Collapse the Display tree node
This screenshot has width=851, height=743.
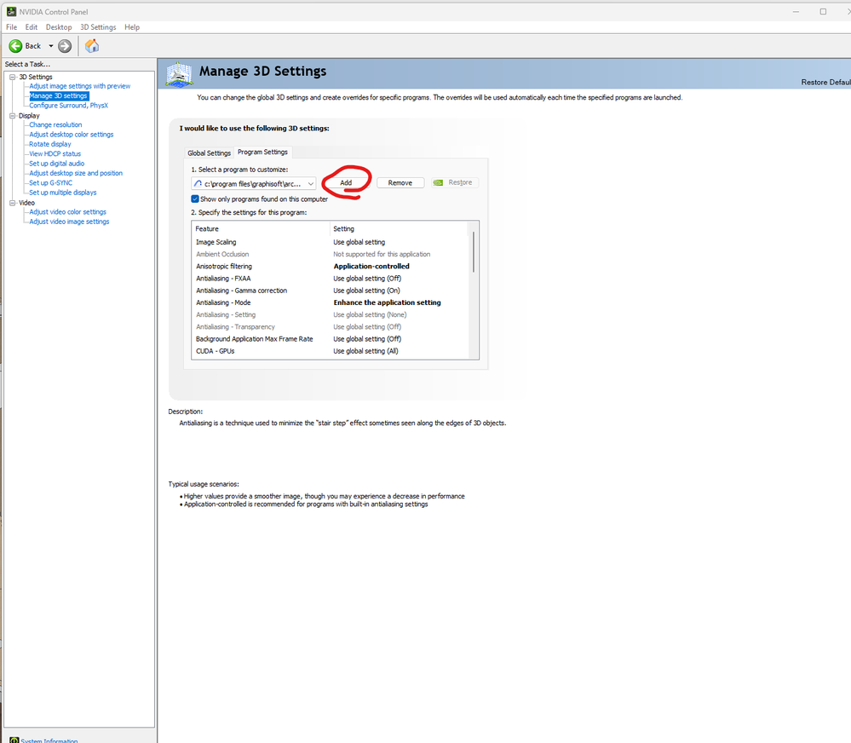[13, 116]
